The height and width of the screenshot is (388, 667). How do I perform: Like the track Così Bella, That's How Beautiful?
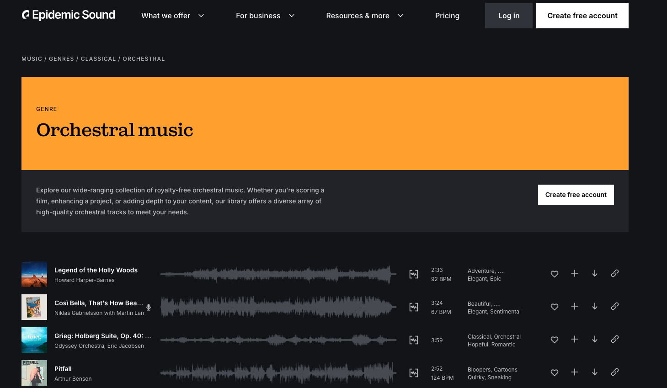[555, 307]
